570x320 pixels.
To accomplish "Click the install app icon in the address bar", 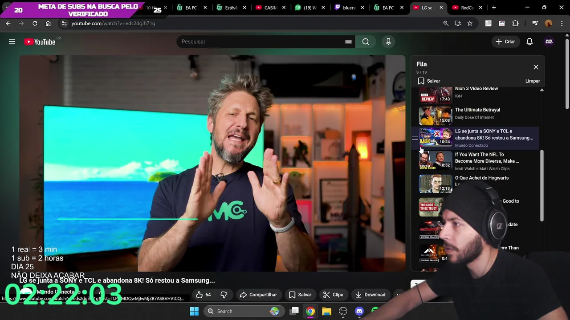I will click(458, 24).
